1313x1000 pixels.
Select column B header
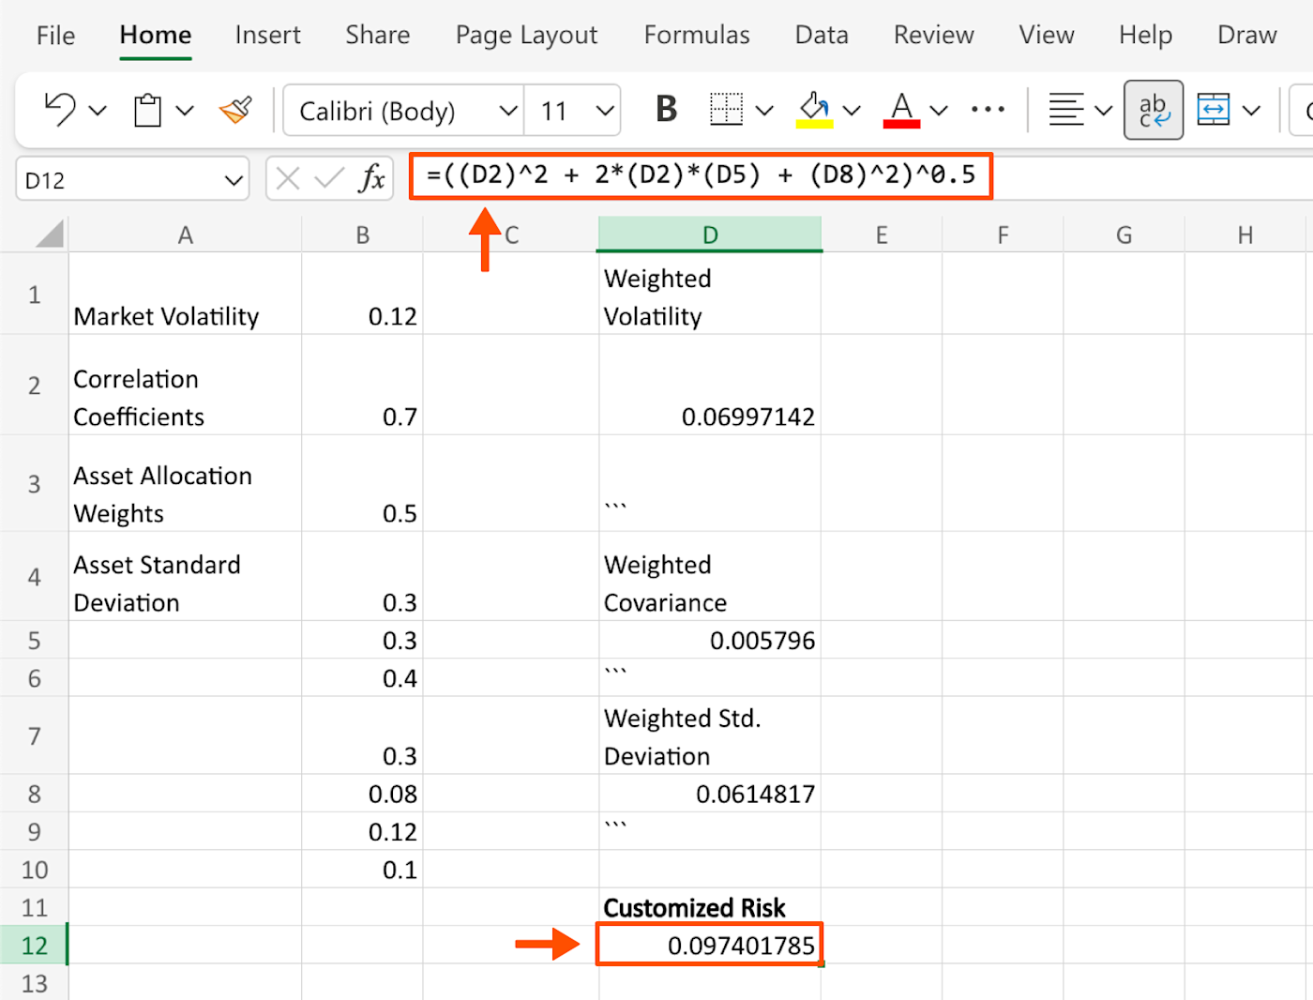362,235
